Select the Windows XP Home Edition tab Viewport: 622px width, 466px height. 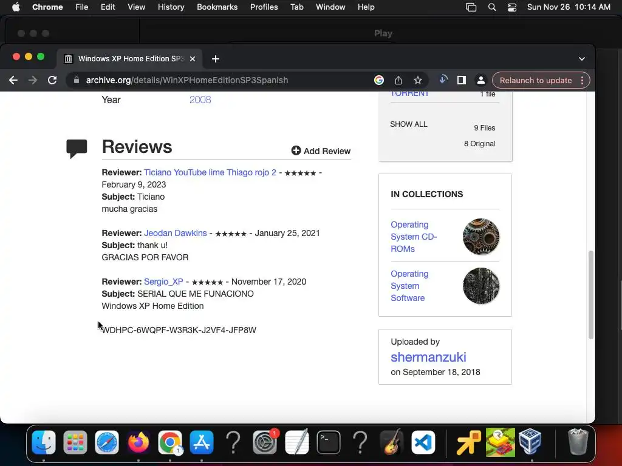point(129,59)
